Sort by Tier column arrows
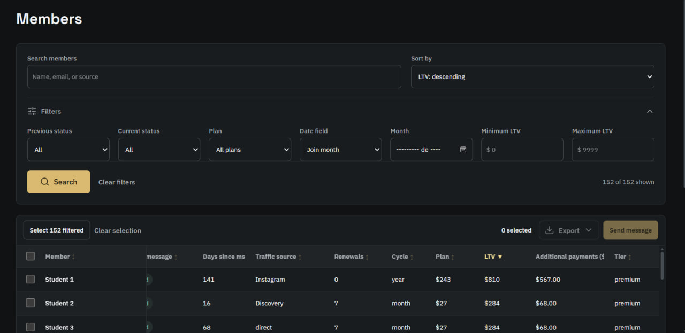This screenshot has height=333, width=685. 630,257
